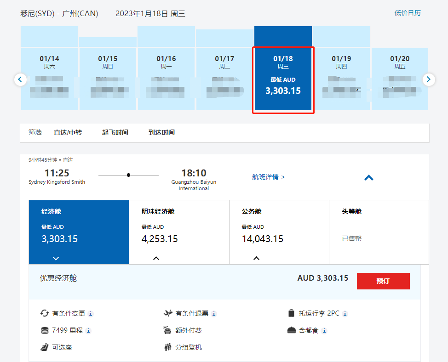Screen dimensions: 448x362
Task: Click the 可选座 seat icon
Action: pyautogui.click(x=45, y=347)
